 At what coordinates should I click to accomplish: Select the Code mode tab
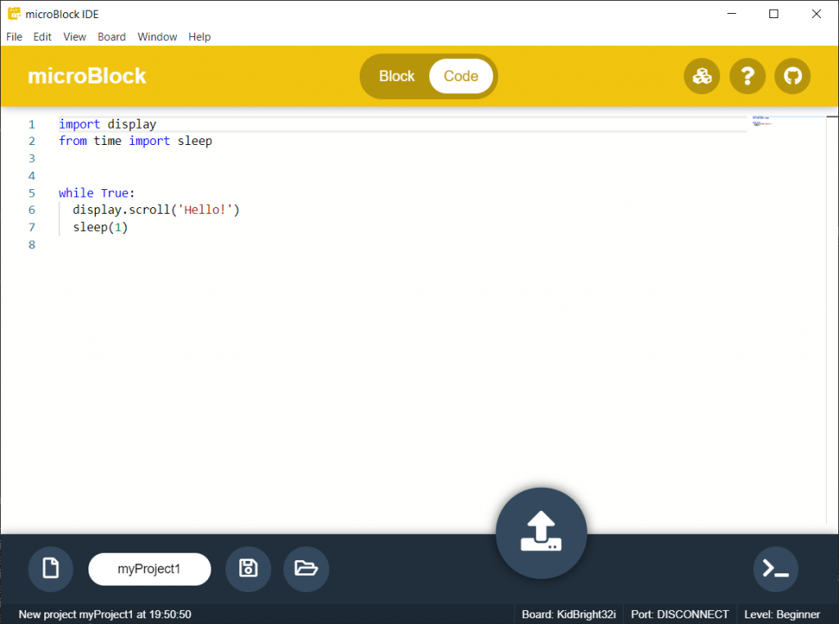pos(460,76)
